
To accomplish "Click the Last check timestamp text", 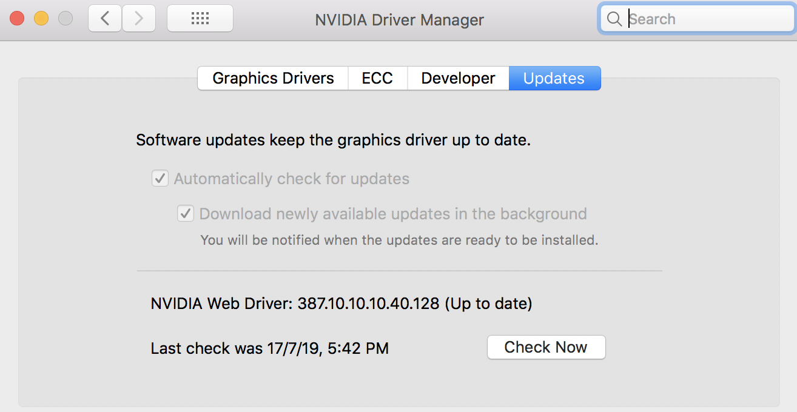I will (270, 348).
